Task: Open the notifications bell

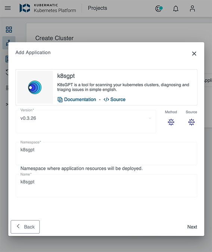Action: [x=176, y=9]
